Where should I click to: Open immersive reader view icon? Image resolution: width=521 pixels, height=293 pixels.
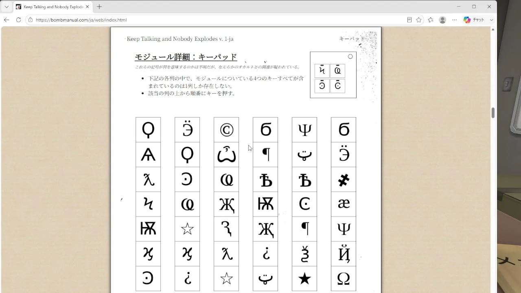409,20
